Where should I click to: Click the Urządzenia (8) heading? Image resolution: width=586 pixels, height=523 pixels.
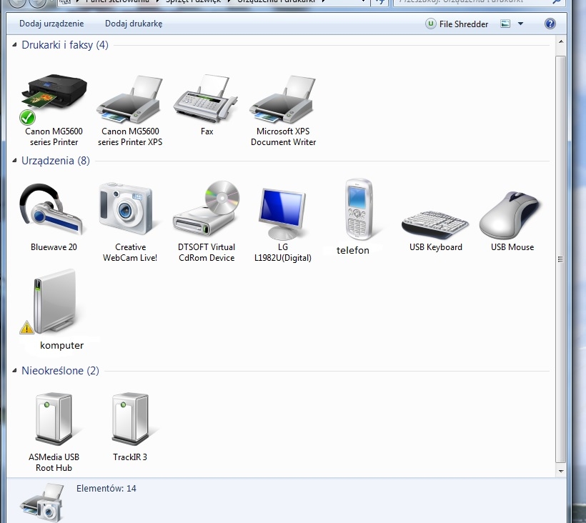point(56,161)
